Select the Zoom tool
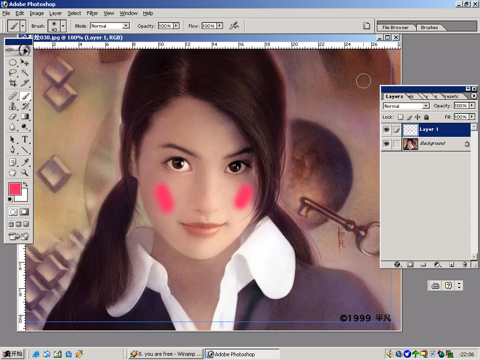The image size is (480, 360). 25,172
